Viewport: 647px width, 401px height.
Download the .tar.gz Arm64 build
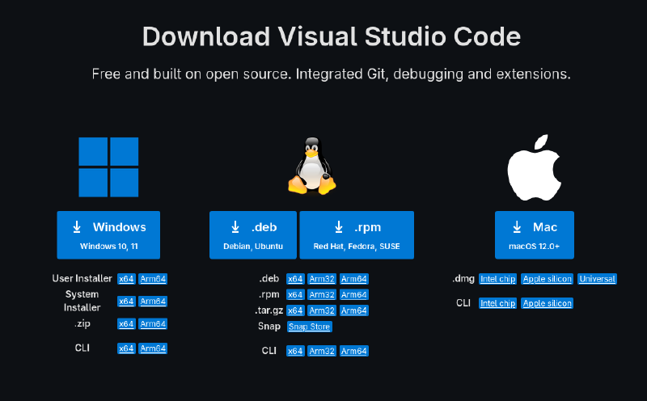click(x=354, y=310)
